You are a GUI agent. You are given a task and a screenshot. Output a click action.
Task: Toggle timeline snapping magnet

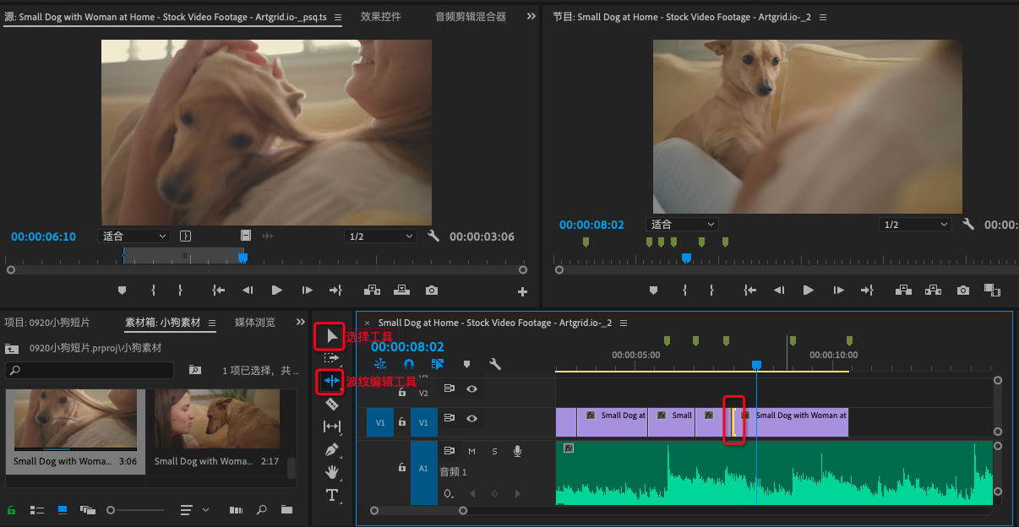(409, 364)
